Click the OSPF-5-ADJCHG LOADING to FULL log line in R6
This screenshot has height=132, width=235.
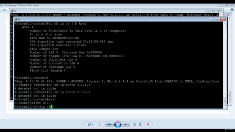click(117, 81)
